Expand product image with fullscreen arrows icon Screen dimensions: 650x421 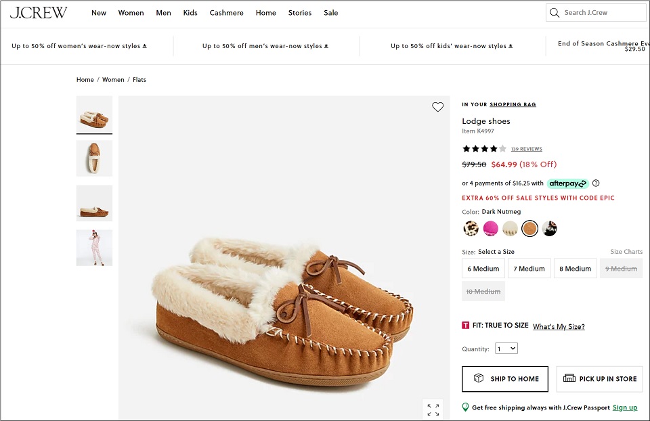click(433, 409)
